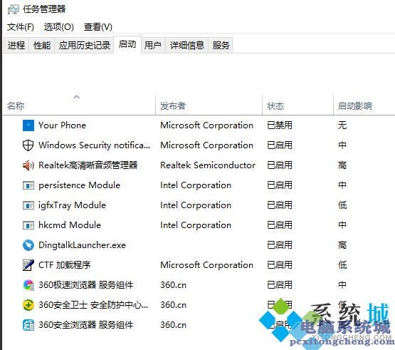The image size is (395, 350).
Task: Select the Realtek audio speaker icon
Action: click(28, 165)
